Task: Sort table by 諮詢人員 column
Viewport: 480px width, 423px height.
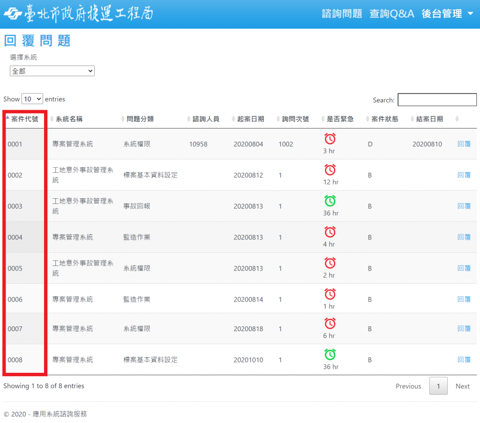Action: [x=206, y=119]
